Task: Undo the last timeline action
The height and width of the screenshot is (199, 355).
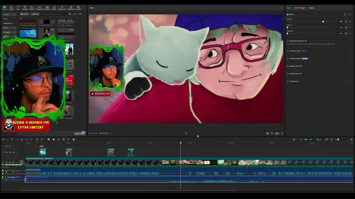Action: (12, 139)
